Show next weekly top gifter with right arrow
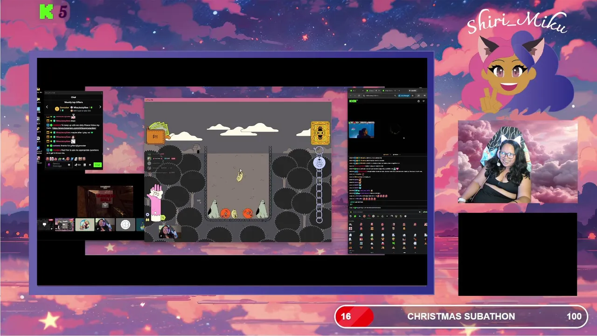Image resolution: width=597 pixels, height=336 pixels. tap(100, 107)
